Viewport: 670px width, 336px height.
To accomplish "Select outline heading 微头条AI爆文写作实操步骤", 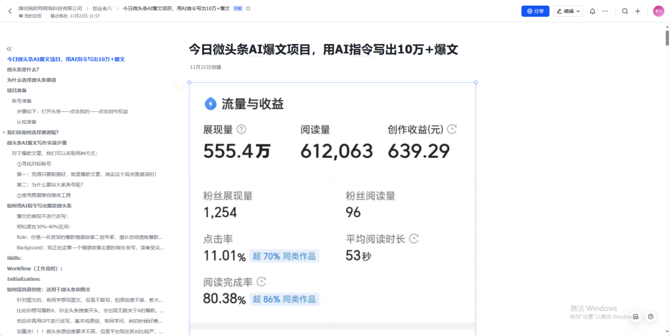I will click(37, 143).
